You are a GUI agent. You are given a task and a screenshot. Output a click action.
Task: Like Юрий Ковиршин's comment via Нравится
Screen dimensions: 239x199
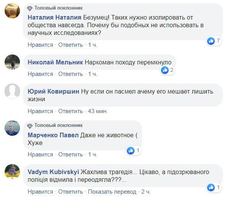coord(40,111)
